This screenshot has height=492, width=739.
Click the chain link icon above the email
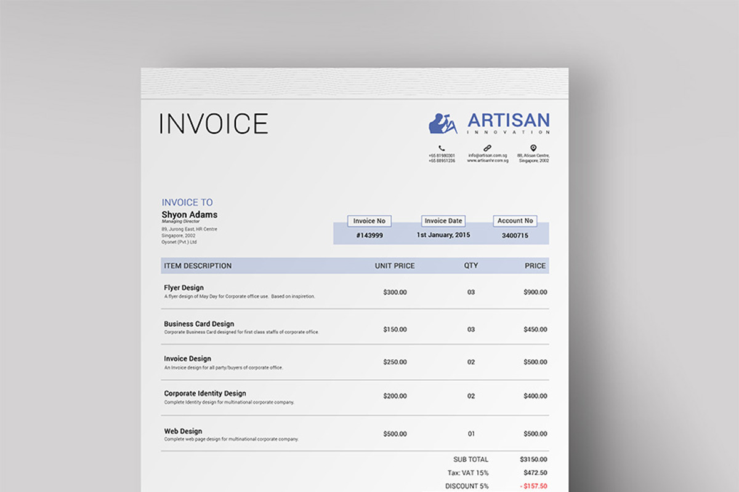tap(487, 148)
